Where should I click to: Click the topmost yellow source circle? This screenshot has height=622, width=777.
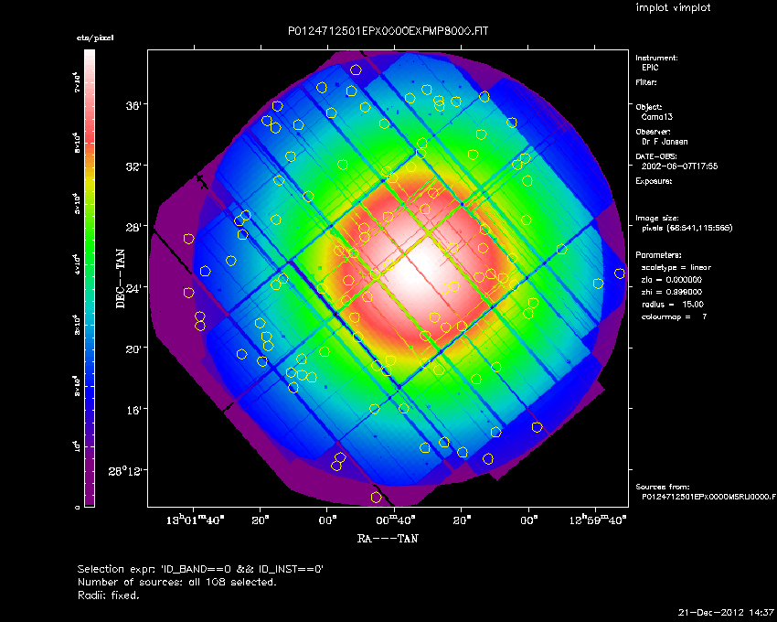[x=356, y=70]
